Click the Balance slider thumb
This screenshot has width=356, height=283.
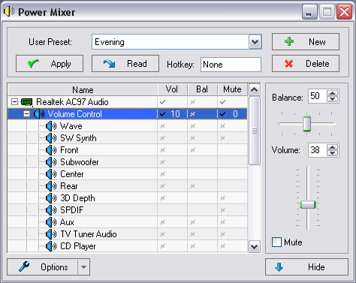coord(306,124)
